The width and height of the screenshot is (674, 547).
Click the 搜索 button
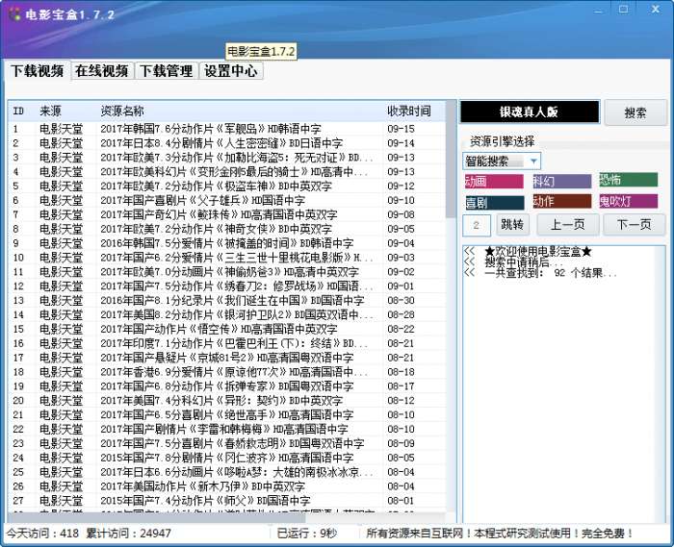click(635, 112)
